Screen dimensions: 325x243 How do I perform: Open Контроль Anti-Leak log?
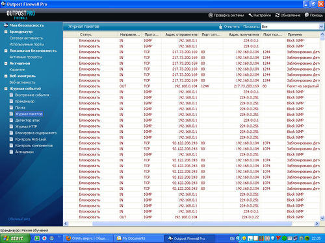31,139
